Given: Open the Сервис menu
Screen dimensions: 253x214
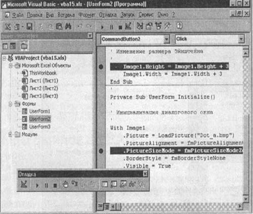Looking at the screenshot, I should (x=146, y=15).
